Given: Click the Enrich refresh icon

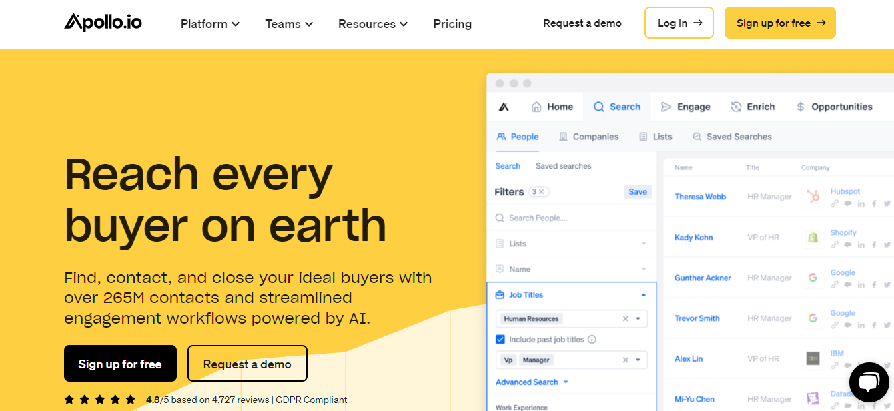Looking at the screenshot, I should tap(737, 107).
